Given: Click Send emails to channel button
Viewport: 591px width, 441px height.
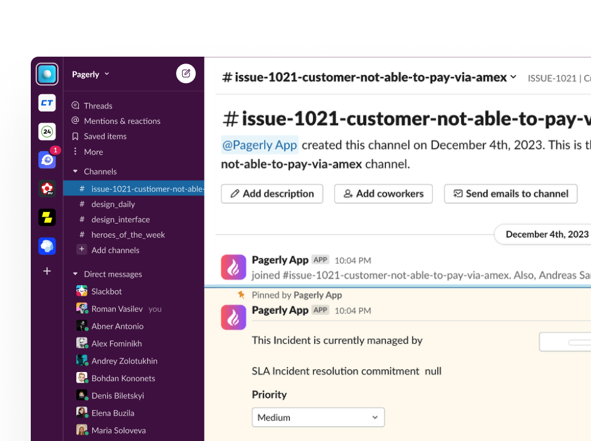Looking at the screenshot, I should tap(511, 193).
